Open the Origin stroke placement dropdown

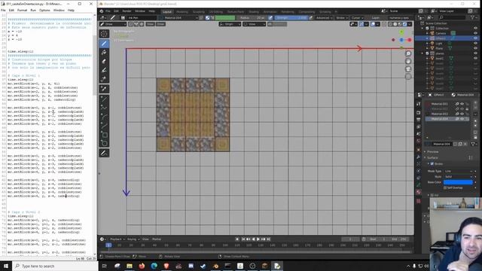230,24
